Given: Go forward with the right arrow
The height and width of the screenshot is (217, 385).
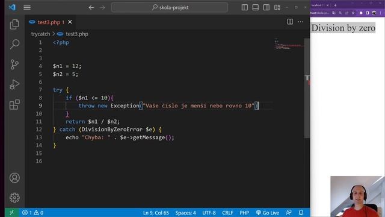Looking at the screenshot, I should tap(102, 8).
